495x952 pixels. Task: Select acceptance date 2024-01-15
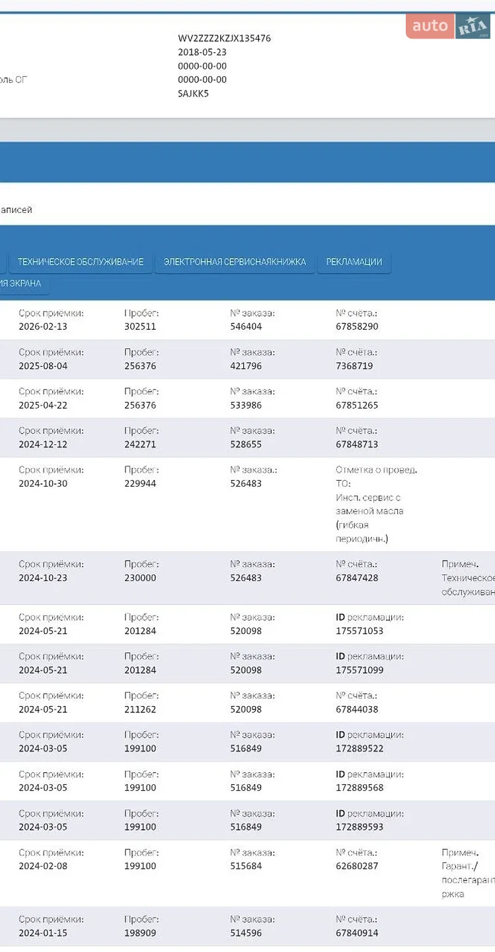[x=43, y=933]
